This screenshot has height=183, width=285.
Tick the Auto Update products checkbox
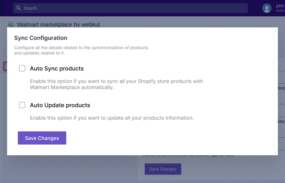click(x=22, y=105)
